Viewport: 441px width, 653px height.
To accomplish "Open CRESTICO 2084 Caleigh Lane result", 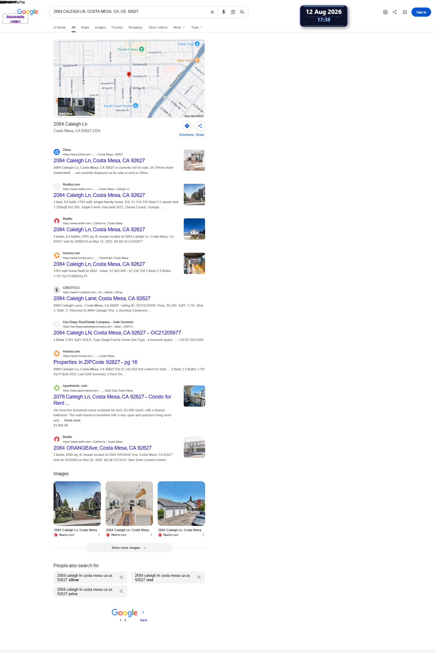I will 102,298.
